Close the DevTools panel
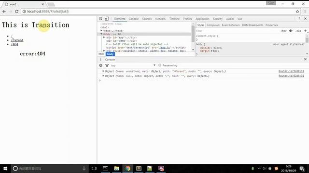The height and width of the screenshot is (173, 309). 305,19
